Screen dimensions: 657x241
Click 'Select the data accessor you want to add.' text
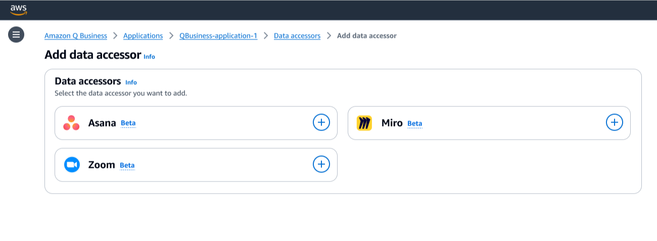(x=121, y=93)
